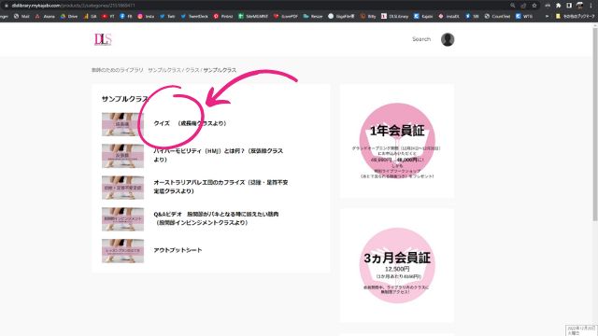598x336 pixels.
Task: Open the Chrome profile avatar
Action: pyautogui.click(x=579, y=6)
